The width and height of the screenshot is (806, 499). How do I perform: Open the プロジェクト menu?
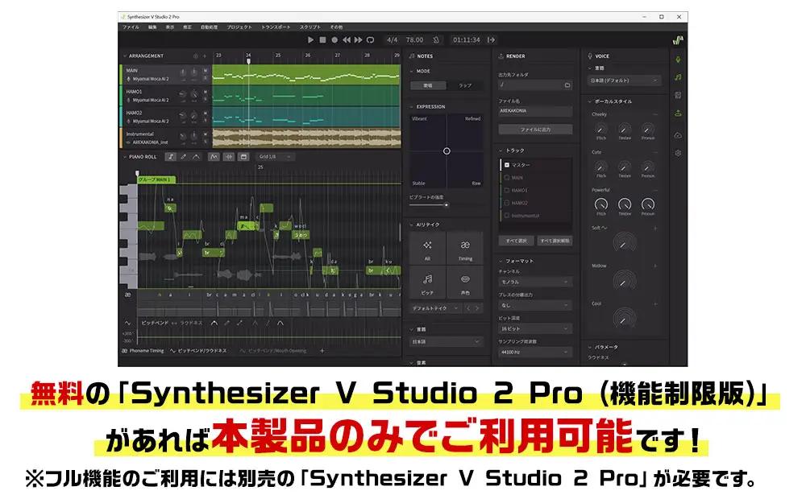(x=239, y=27)
